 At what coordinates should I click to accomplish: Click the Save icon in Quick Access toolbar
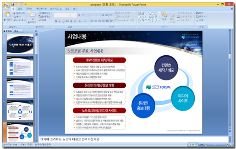click(13, 4)
